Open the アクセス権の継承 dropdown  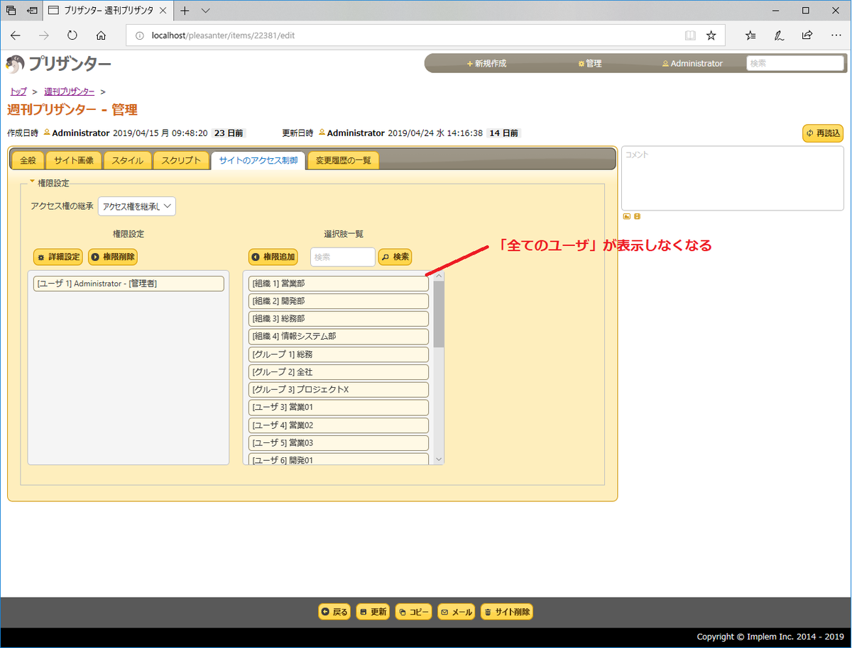click(x=136, y=206)
